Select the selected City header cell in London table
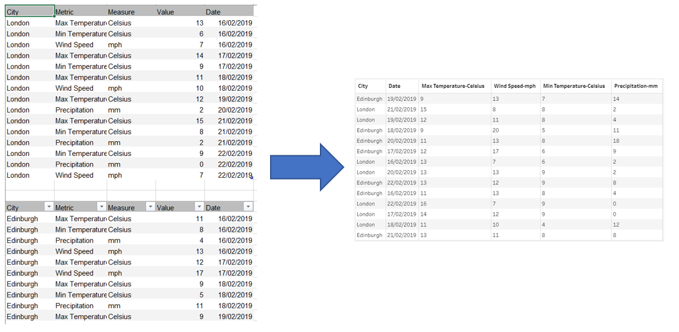Viewport: 679px width, 332px height. 30,11
